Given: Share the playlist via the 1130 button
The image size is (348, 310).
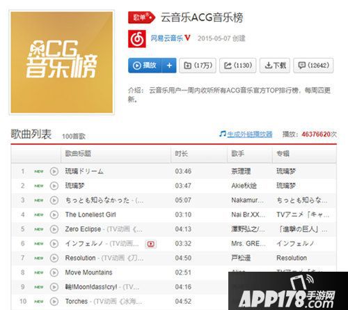Looking at the screenshot, I should 238,65.
